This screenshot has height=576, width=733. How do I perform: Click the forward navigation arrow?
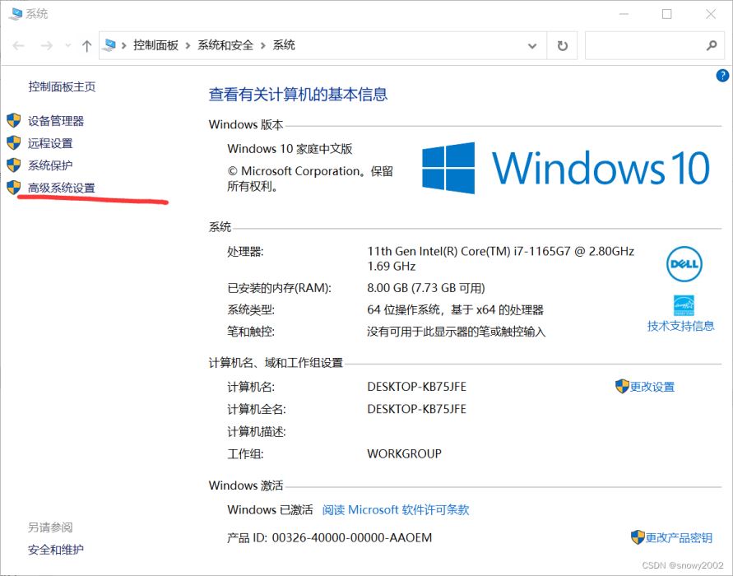(46, 45)
